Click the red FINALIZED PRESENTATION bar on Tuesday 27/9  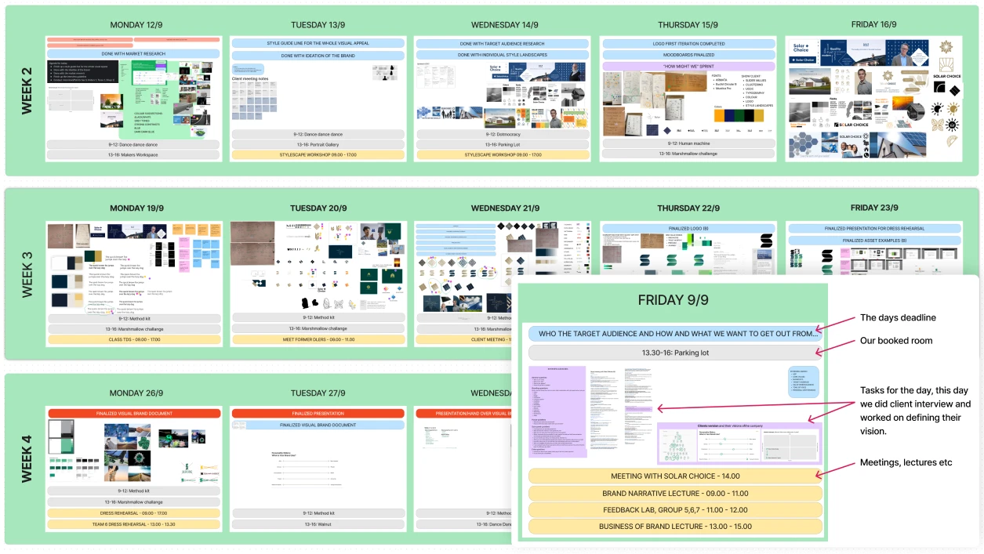pos(318,413)
